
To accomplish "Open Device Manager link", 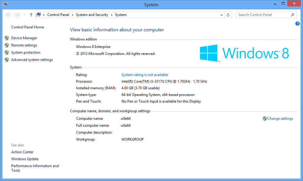I will (24, 38).
